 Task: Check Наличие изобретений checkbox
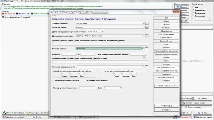[x=86, y=81]
